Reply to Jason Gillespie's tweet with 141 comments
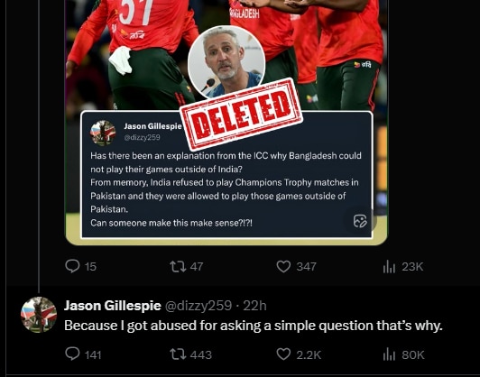Image resolution: width=480 pixels, height=377 pixels. (x=83, y=354)
